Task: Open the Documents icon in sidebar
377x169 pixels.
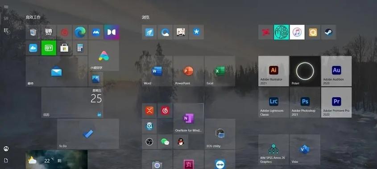Action: pyautogui.click(x=6, y=161)
